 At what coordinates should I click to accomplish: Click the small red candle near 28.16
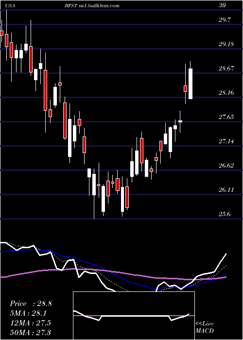(186, 88)
